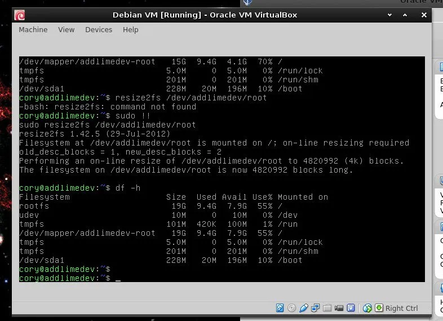The image size is (443, 321).
Task: Click '-bash: resize2fs: command not found' line
Action: pyautogui.click(x=108, y=107)
